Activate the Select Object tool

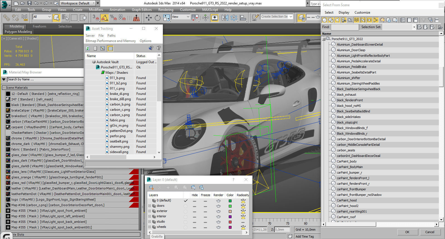(56, 18)
